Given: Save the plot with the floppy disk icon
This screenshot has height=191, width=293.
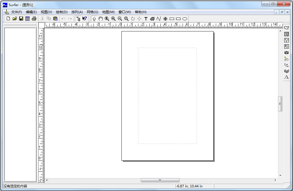Looking at the screenshot, I should click(21, 19).
